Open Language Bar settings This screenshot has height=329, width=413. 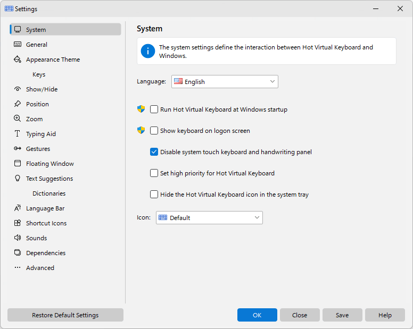[65, 208]
